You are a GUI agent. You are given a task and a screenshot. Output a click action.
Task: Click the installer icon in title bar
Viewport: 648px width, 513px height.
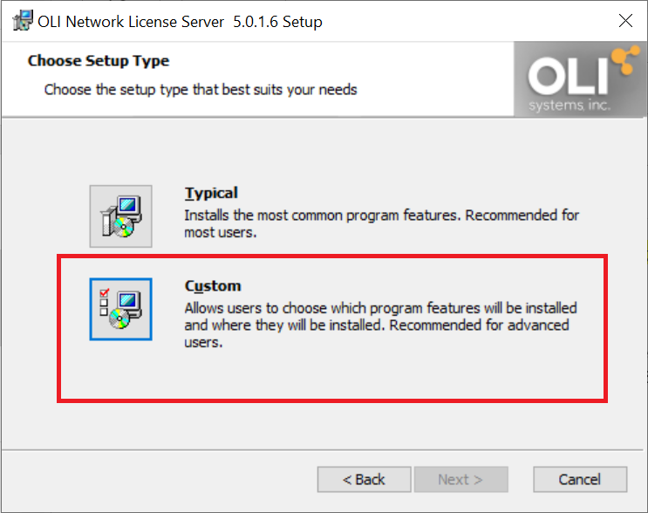[x=23, y=21]
